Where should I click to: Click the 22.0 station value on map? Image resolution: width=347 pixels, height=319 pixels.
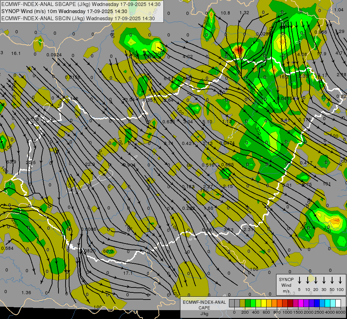click(x=90, y=164)
